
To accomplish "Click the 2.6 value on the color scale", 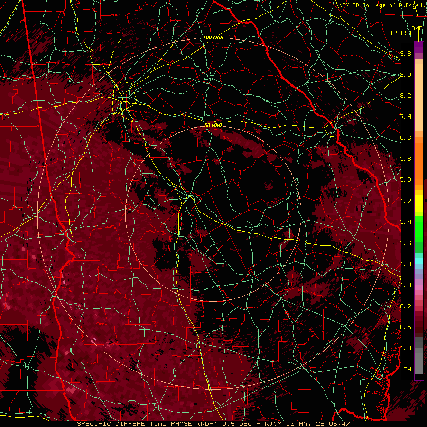I will click(x=406, y=243).
